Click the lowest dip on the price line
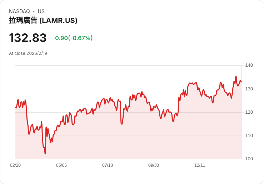Viewport: 263px width, 184px height. (x=45, y=154)
